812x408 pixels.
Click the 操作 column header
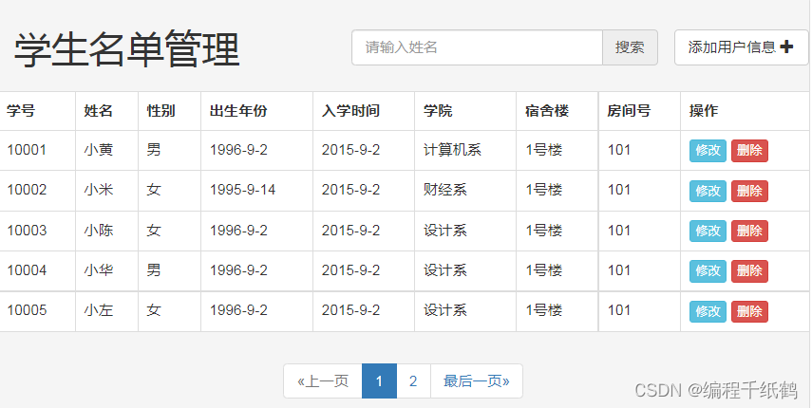(x=704, y=111)
